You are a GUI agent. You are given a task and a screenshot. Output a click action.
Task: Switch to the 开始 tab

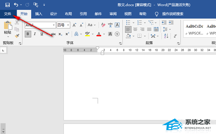coord(24,14)
